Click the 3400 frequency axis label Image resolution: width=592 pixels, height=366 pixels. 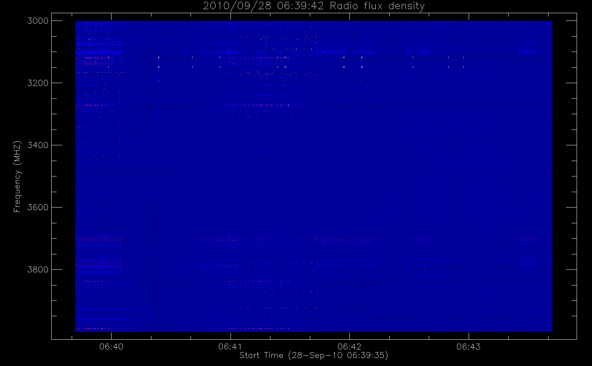(38, 145)
